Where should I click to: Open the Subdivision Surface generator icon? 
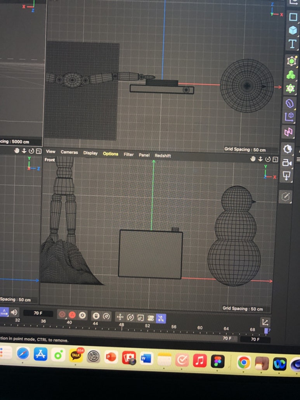pos(291,61)
